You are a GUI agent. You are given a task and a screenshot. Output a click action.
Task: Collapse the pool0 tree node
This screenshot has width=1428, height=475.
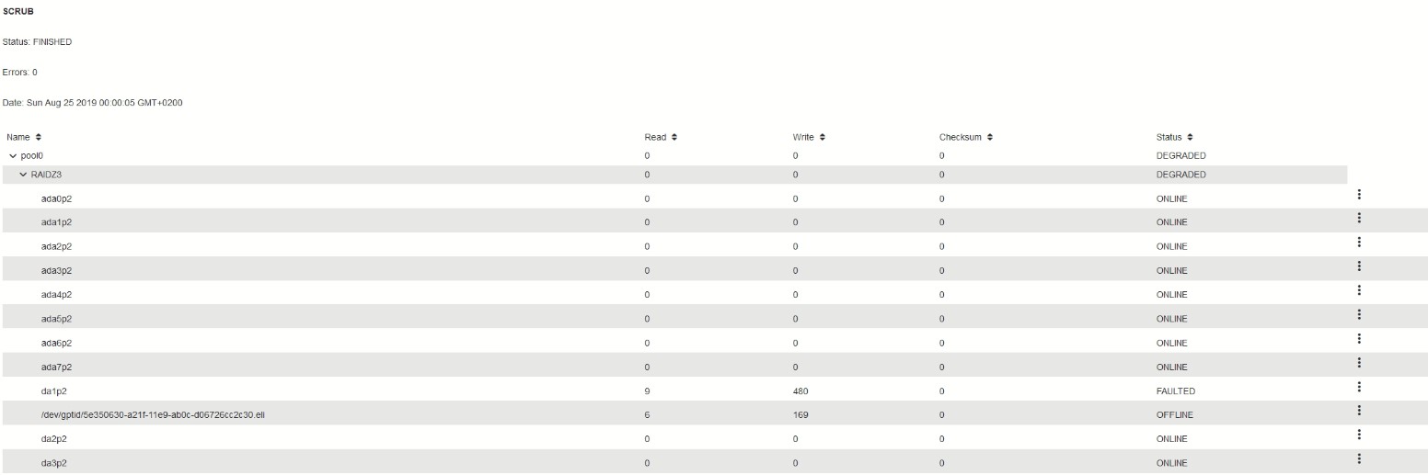click(x=13, y=156)
